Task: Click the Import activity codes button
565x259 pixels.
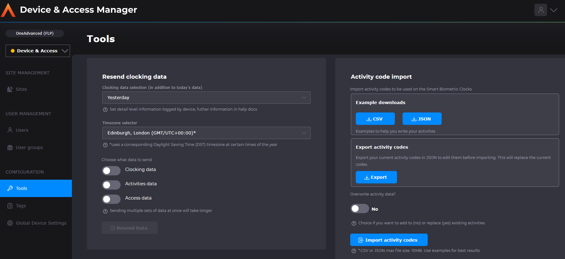Action: point(389,240)
